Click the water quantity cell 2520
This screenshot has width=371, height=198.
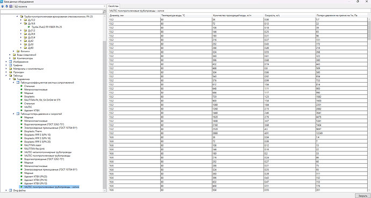238,129
